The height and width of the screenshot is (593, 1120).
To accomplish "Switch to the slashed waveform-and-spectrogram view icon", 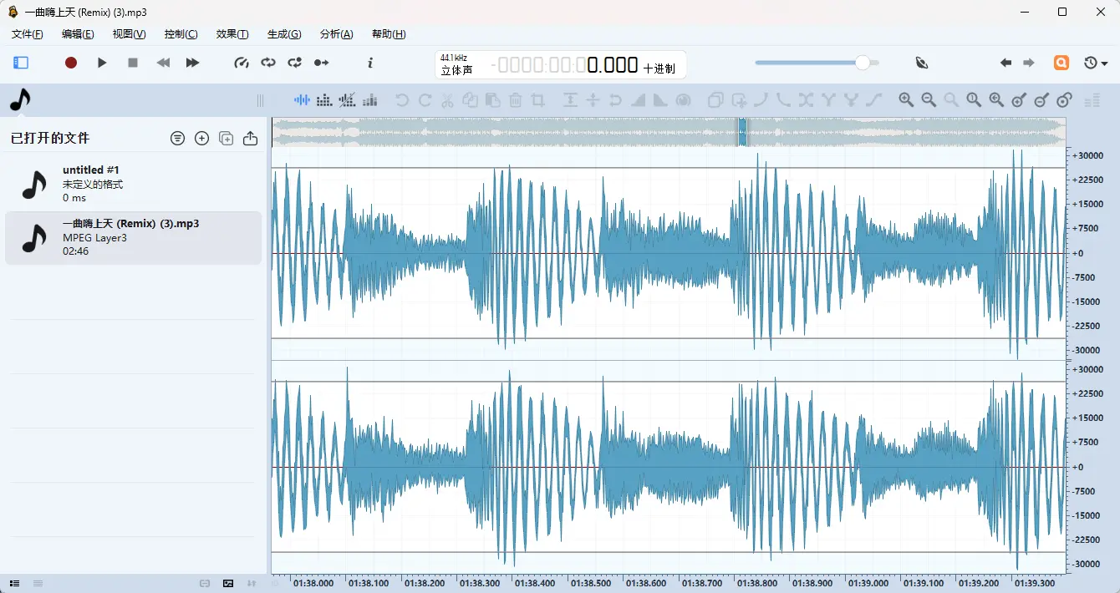I will [347, 100].
